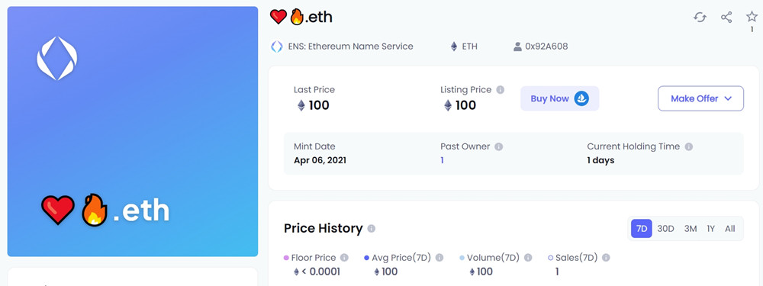The image size is (763, 286).
Task: Click the Listing Price info icon
Action: point(501,89)
